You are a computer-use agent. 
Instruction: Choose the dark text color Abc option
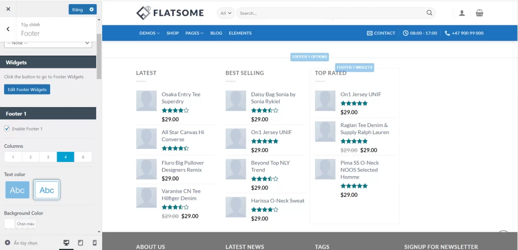pos(47,190)
